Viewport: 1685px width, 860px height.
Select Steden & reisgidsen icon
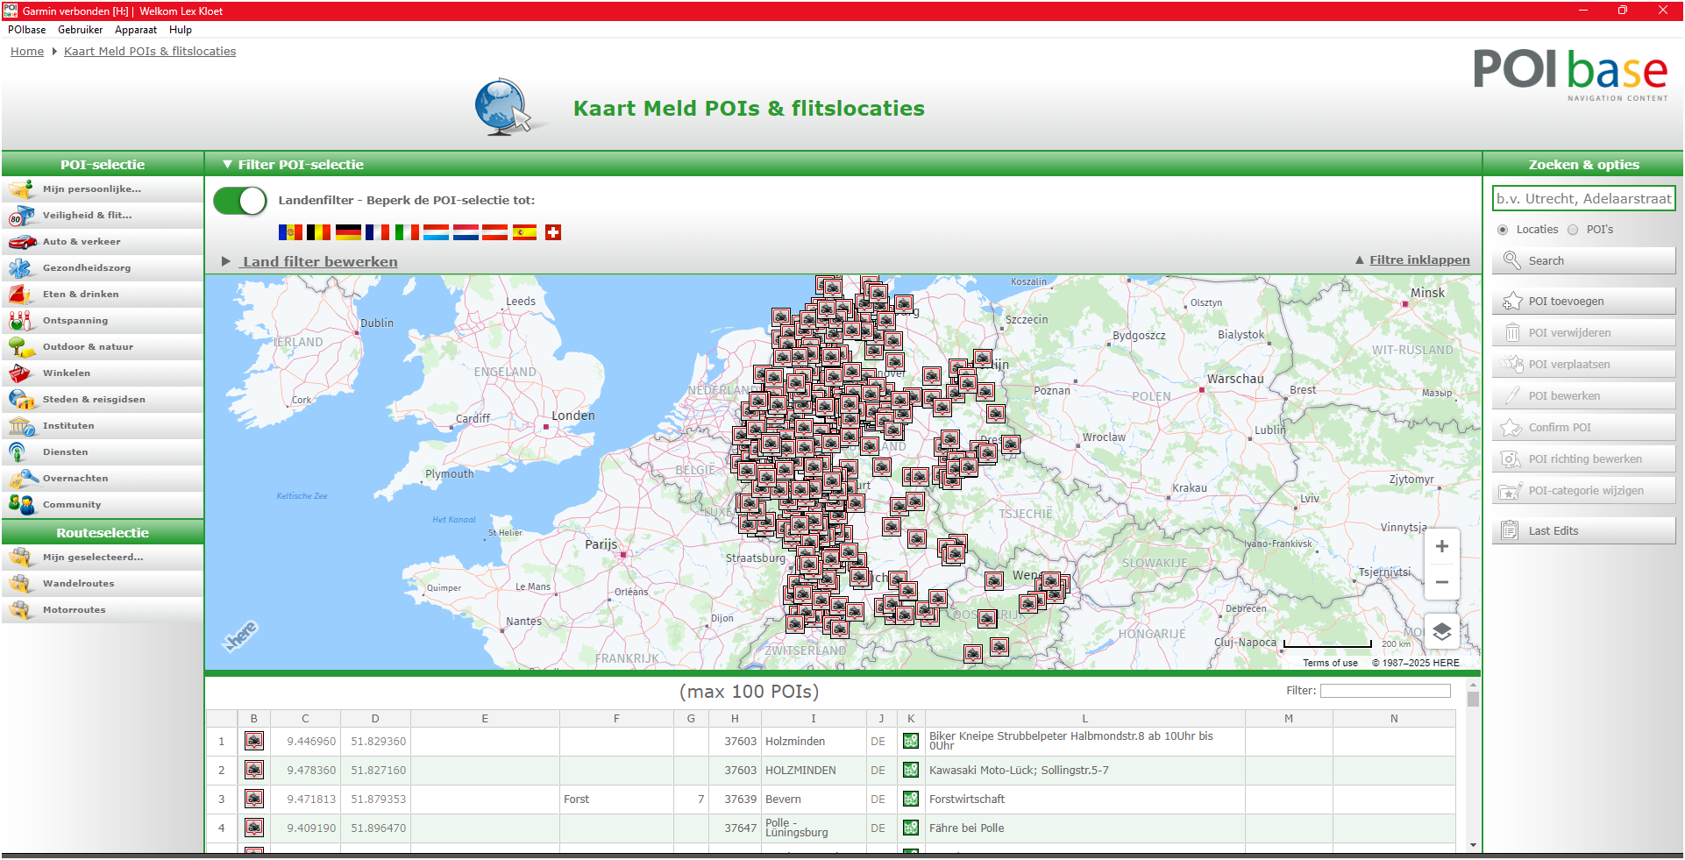tap(22, 400)
